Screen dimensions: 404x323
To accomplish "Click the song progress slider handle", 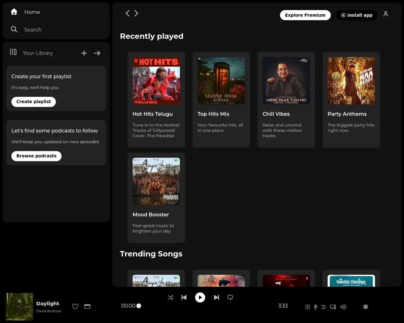I will point(139,306).
